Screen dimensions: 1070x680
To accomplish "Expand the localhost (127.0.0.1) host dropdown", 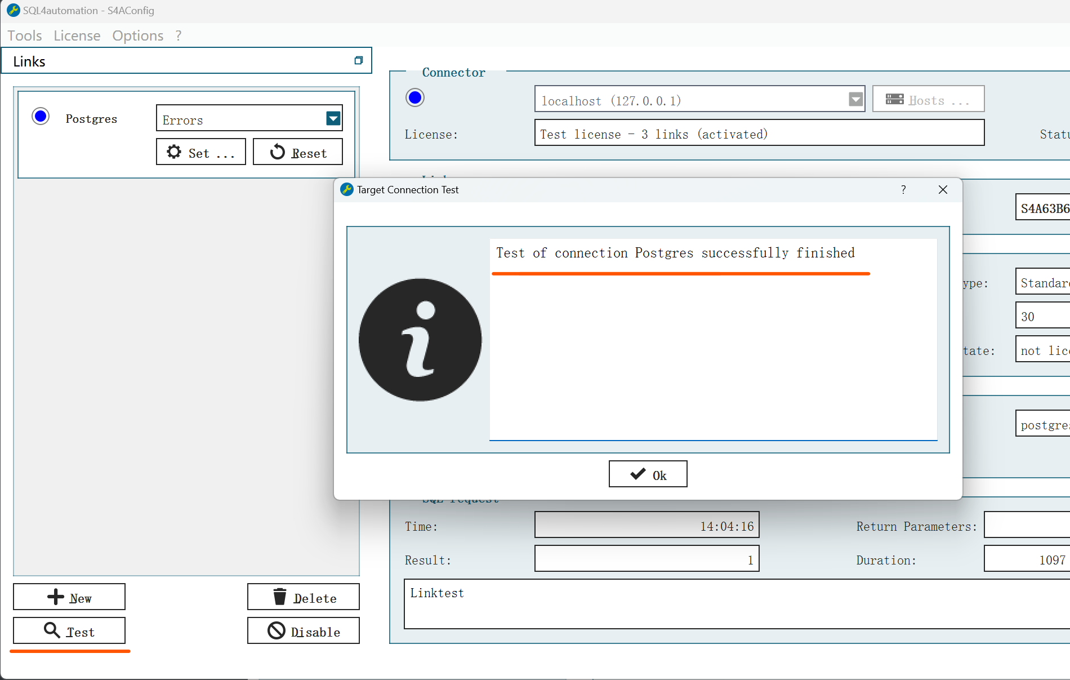I will (856, 100).
